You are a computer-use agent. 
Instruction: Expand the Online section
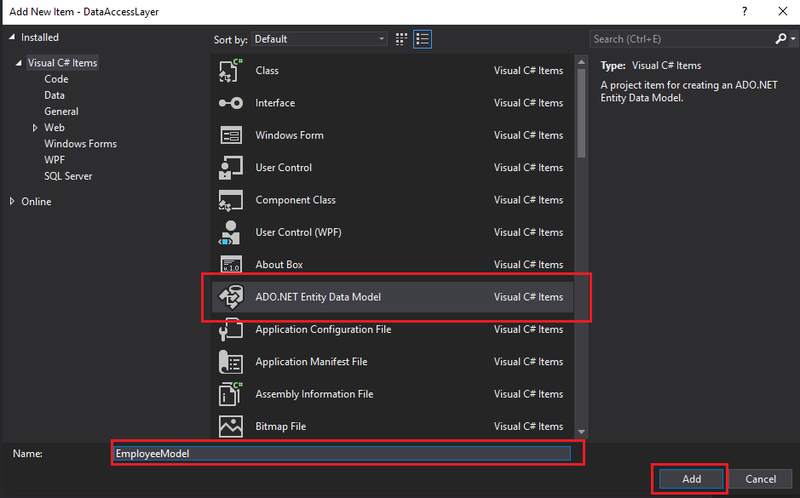(36, 201)
